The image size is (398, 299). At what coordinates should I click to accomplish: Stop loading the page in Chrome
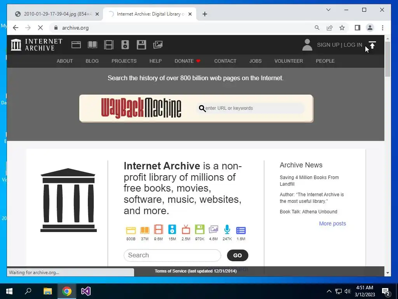(x=40, y=28)
